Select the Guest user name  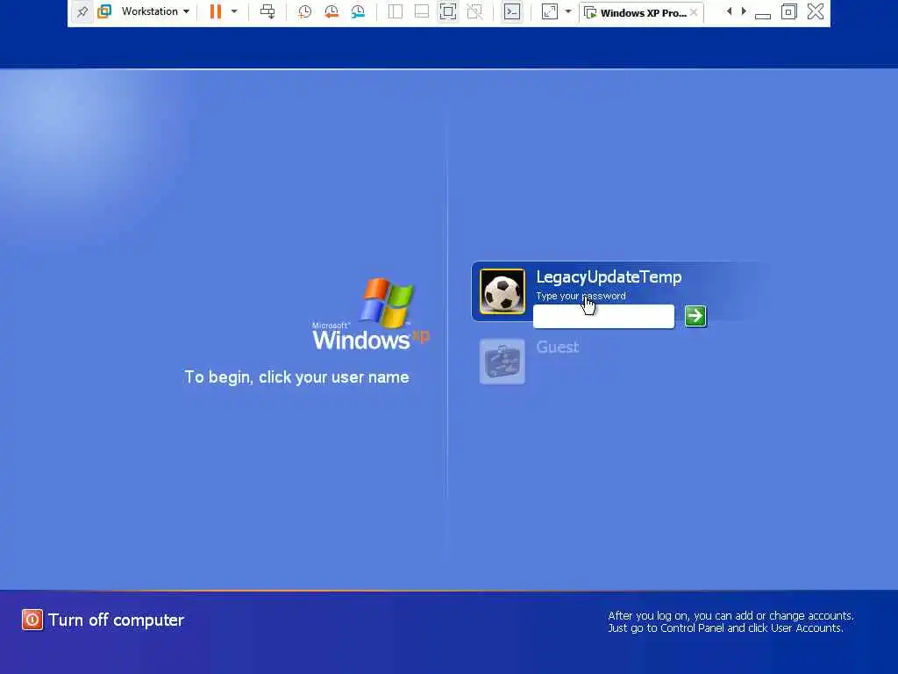(x=557, y=348)
